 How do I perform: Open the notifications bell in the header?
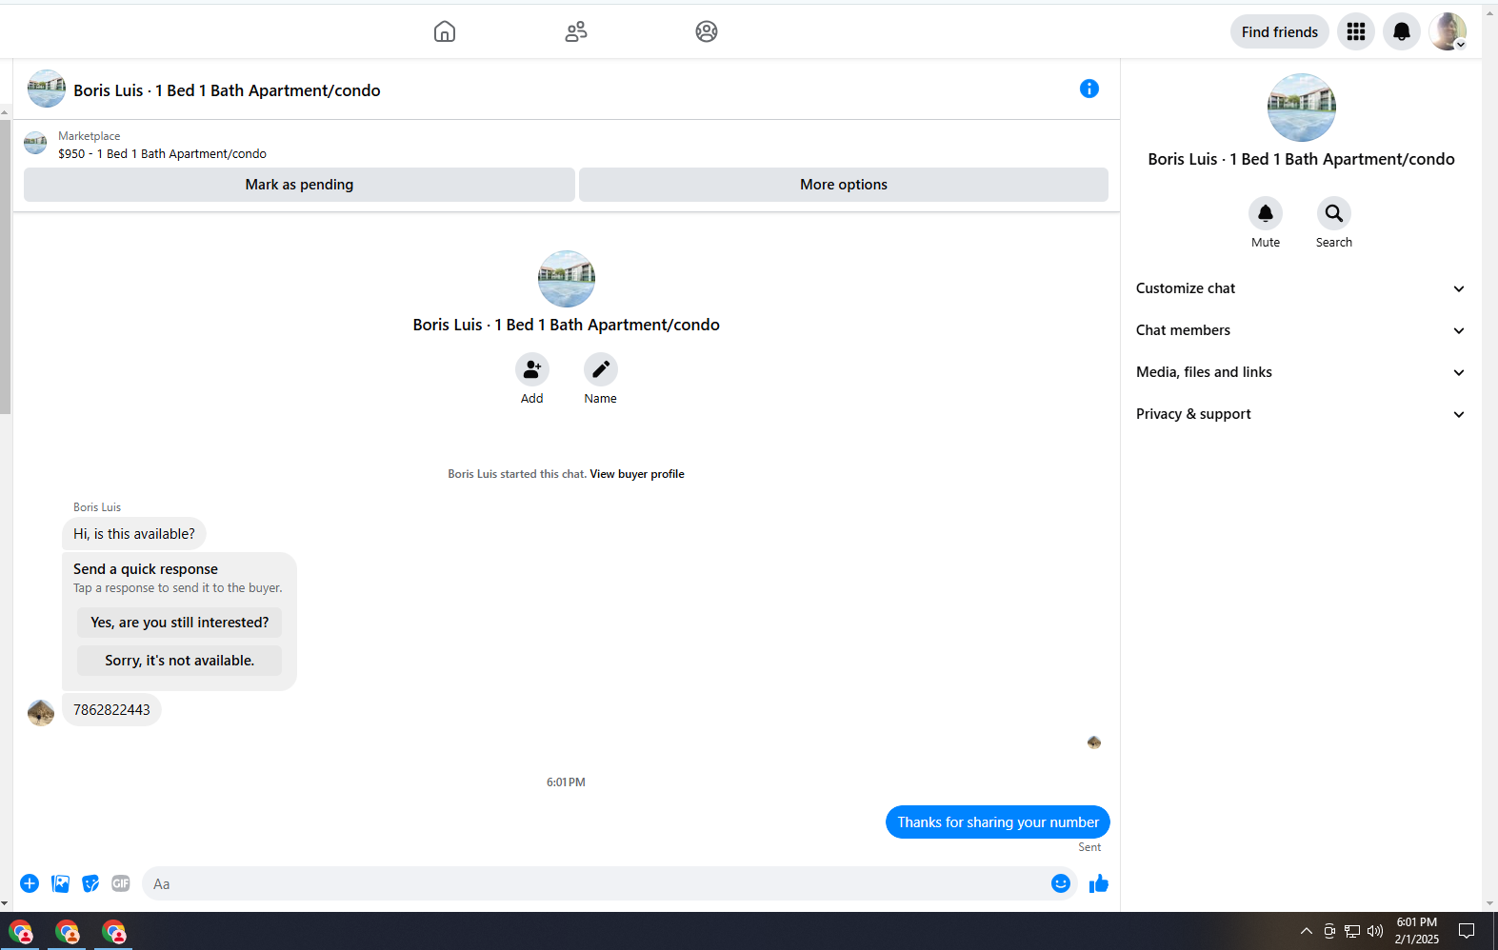1402,31
